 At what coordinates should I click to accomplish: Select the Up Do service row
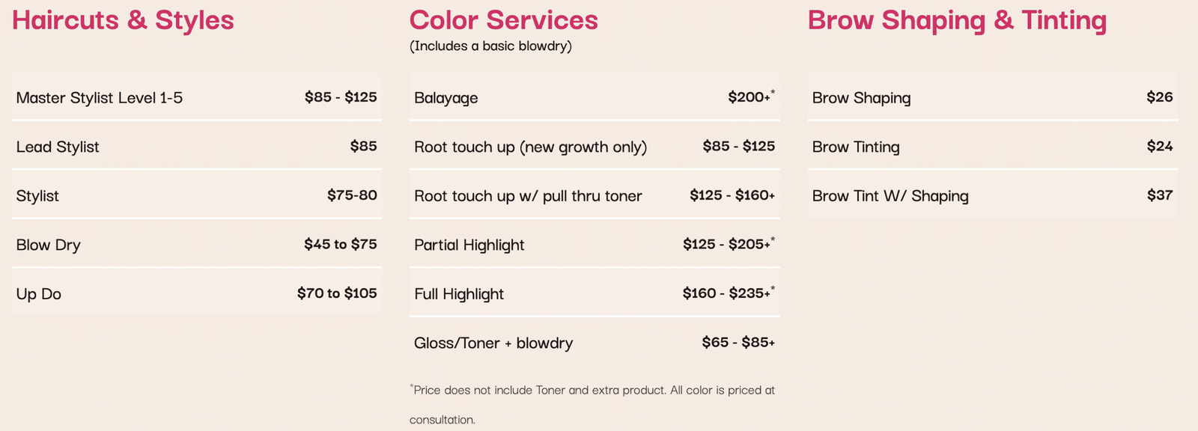tap(196, 293)
